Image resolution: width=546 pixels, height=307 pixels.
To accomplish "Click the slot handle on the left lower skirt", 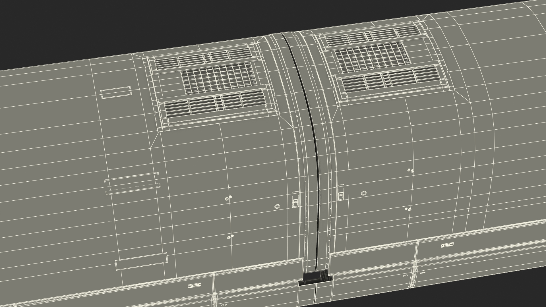I will point(195,285).
